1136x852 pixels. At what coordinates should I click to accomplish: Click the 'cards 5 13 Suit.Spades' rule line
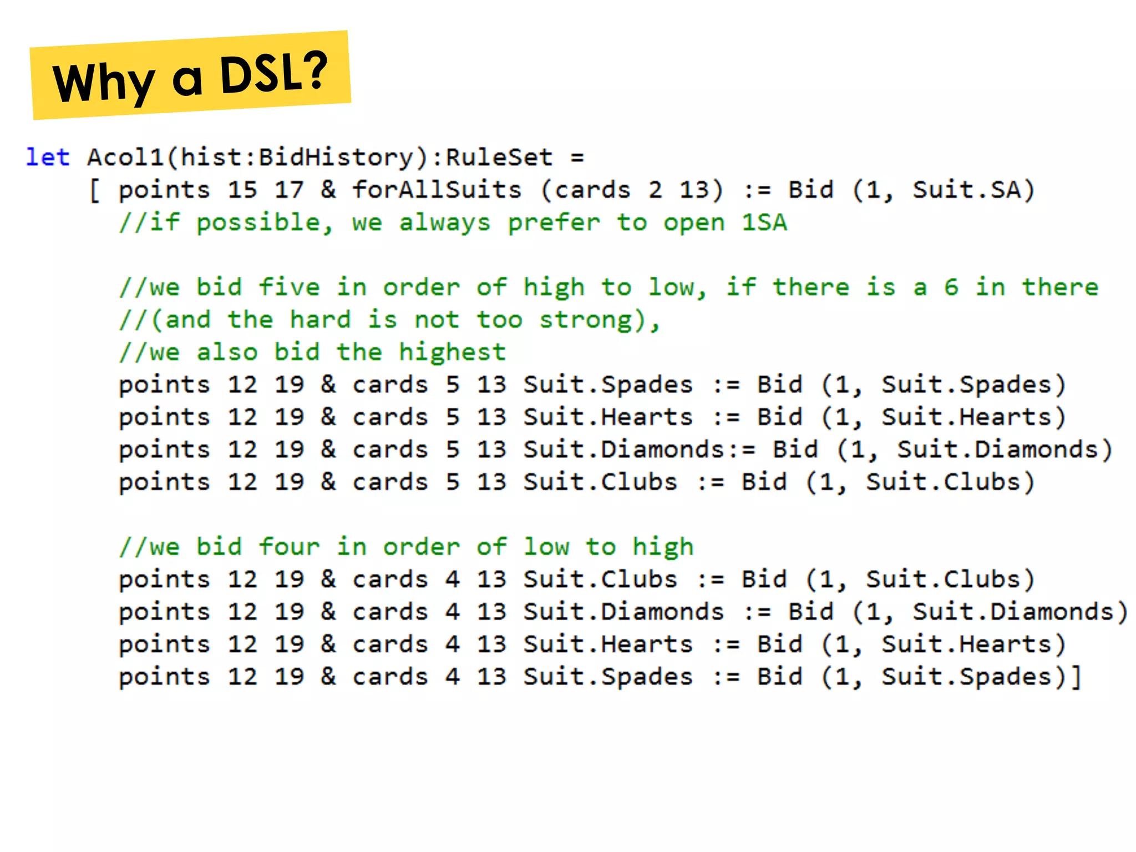pyautogui.click(x=592, y=385)
